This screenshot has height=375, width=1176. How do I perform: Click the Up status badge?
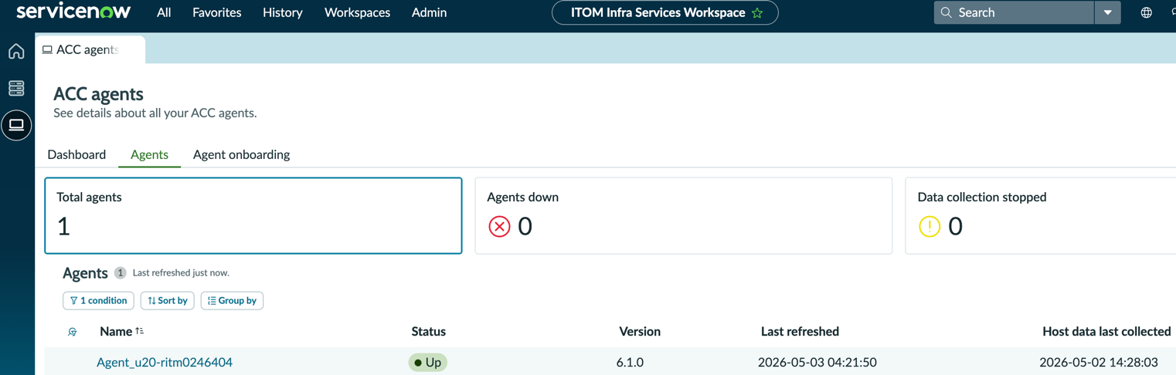(428, 362)
